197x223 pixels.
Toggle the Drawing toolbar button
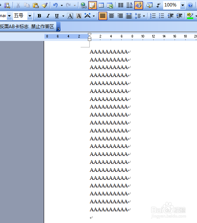point(138,5)
